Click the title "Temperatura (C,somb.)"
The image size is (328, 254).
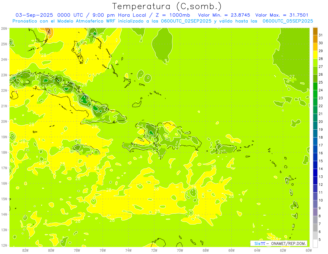coord(167,7)
